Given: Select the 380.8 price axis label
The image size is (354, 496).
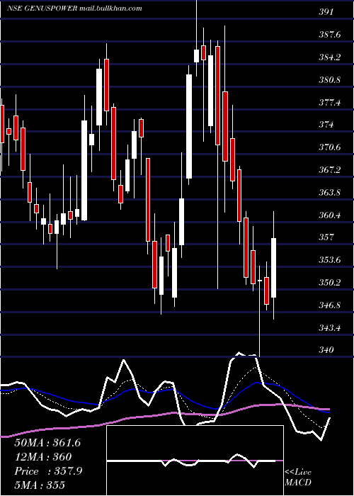Looking at the screenshot, I should (330, 79).
